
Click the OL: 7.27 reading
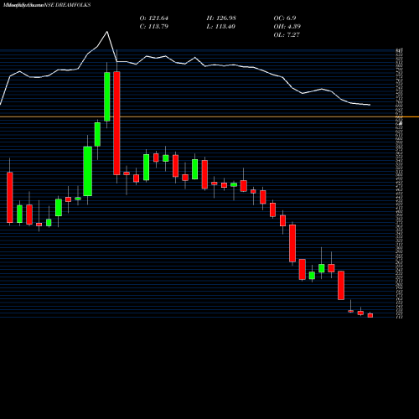coord(287,34)
